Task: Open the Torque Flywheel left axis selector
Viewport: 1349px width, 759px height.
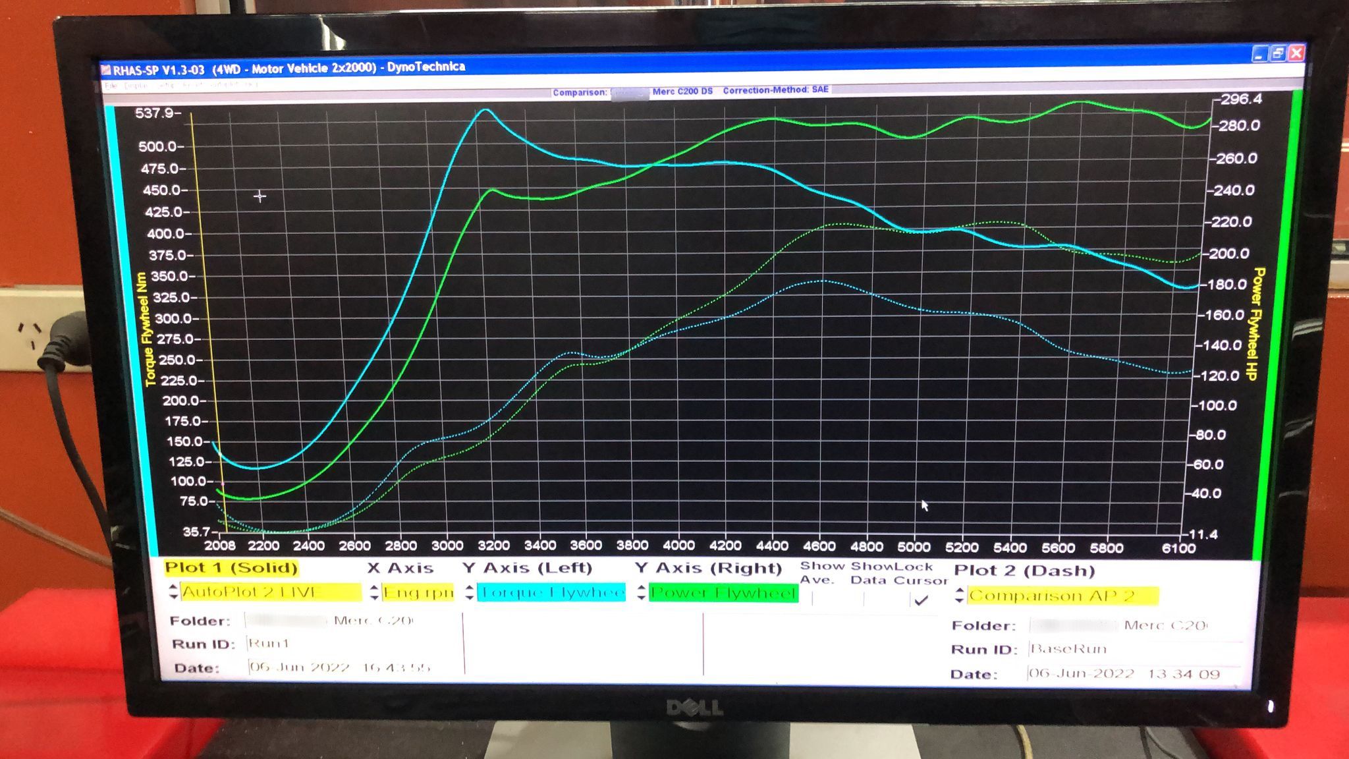Action: point(551,592)
